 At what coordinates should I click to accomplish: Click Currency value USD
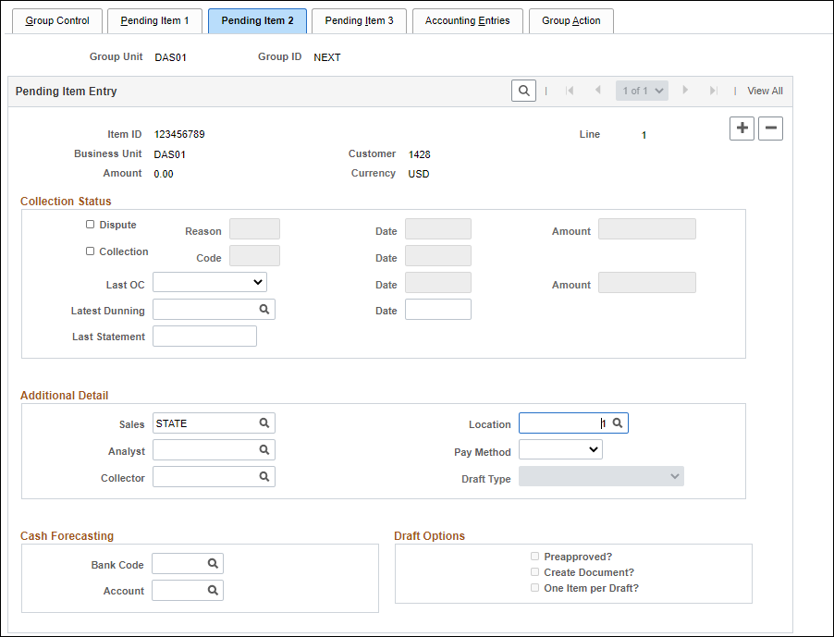click(419, 174)
